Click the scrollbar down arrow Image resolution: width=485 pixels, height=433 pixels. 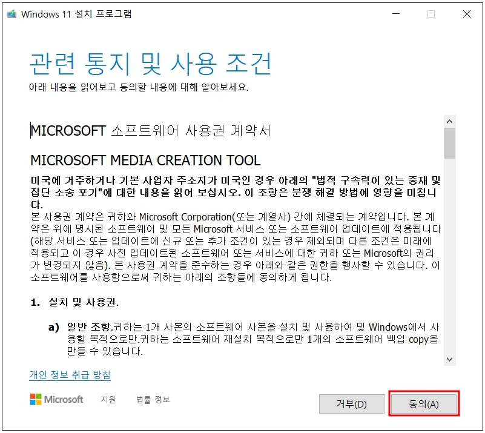(449, 359)
